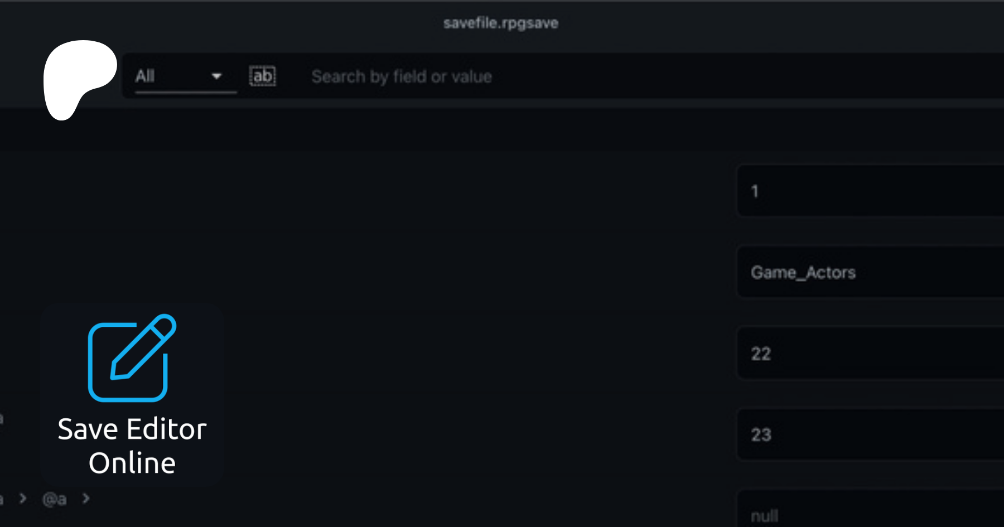Click the dropdown arrow beside 'All'
Screen dimensions: 1004x527
(x=216, y=76)
